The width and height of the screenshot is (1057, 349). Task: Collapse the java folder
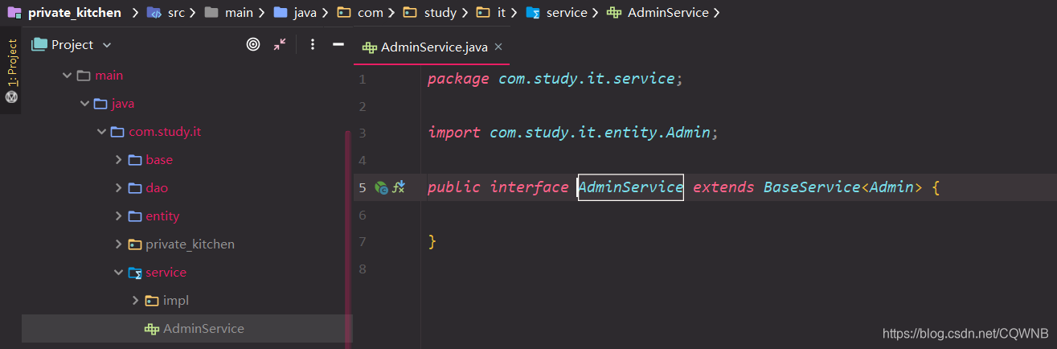pos(84,104)
